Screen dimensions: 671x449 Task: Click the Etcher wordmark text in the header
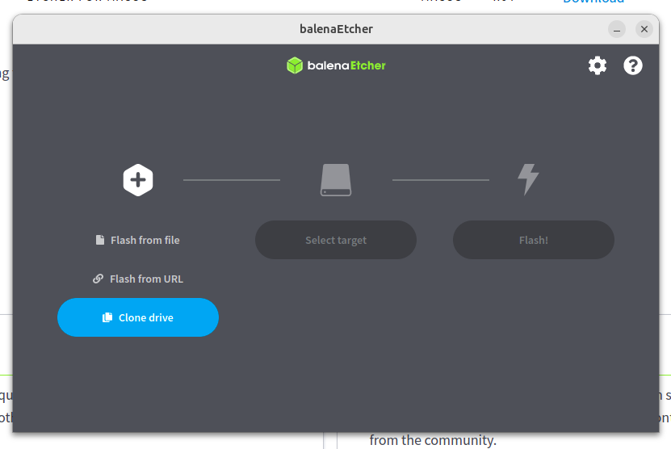[x=368, y=65]
